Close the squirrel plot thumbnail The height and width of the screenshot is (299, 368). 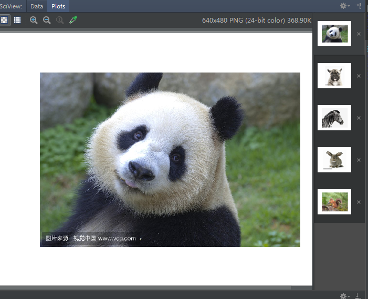(359, 202)
